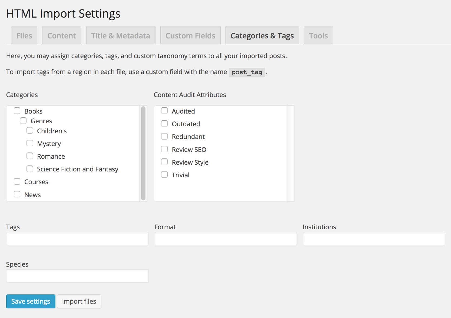The image size is (451, 318).
Task: Switch to the Files tab
Action: tap(24, 36)
